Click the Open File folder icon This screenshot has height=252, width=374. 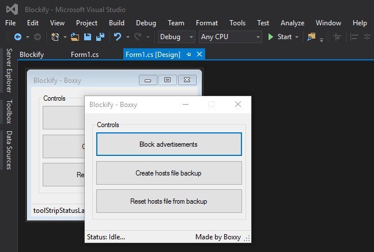pyautogui.click(x=75, y=37)
